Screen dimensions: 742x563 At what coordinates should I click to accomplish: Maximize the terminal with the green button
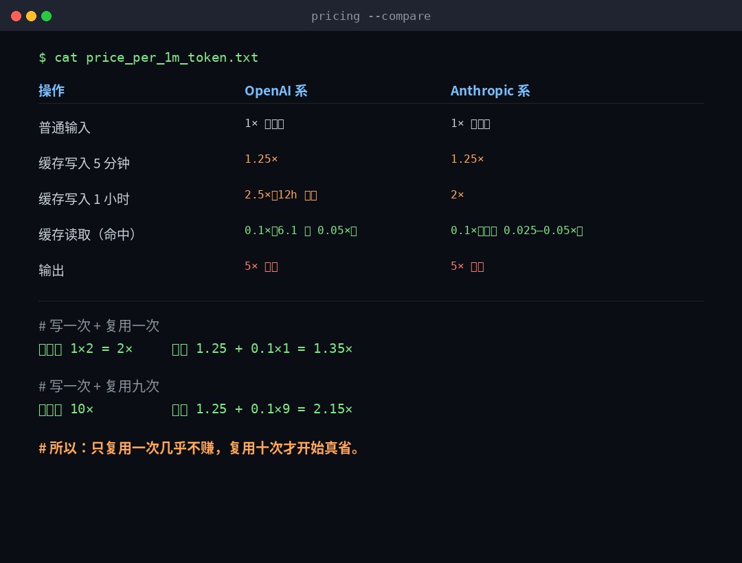(47, 16)
